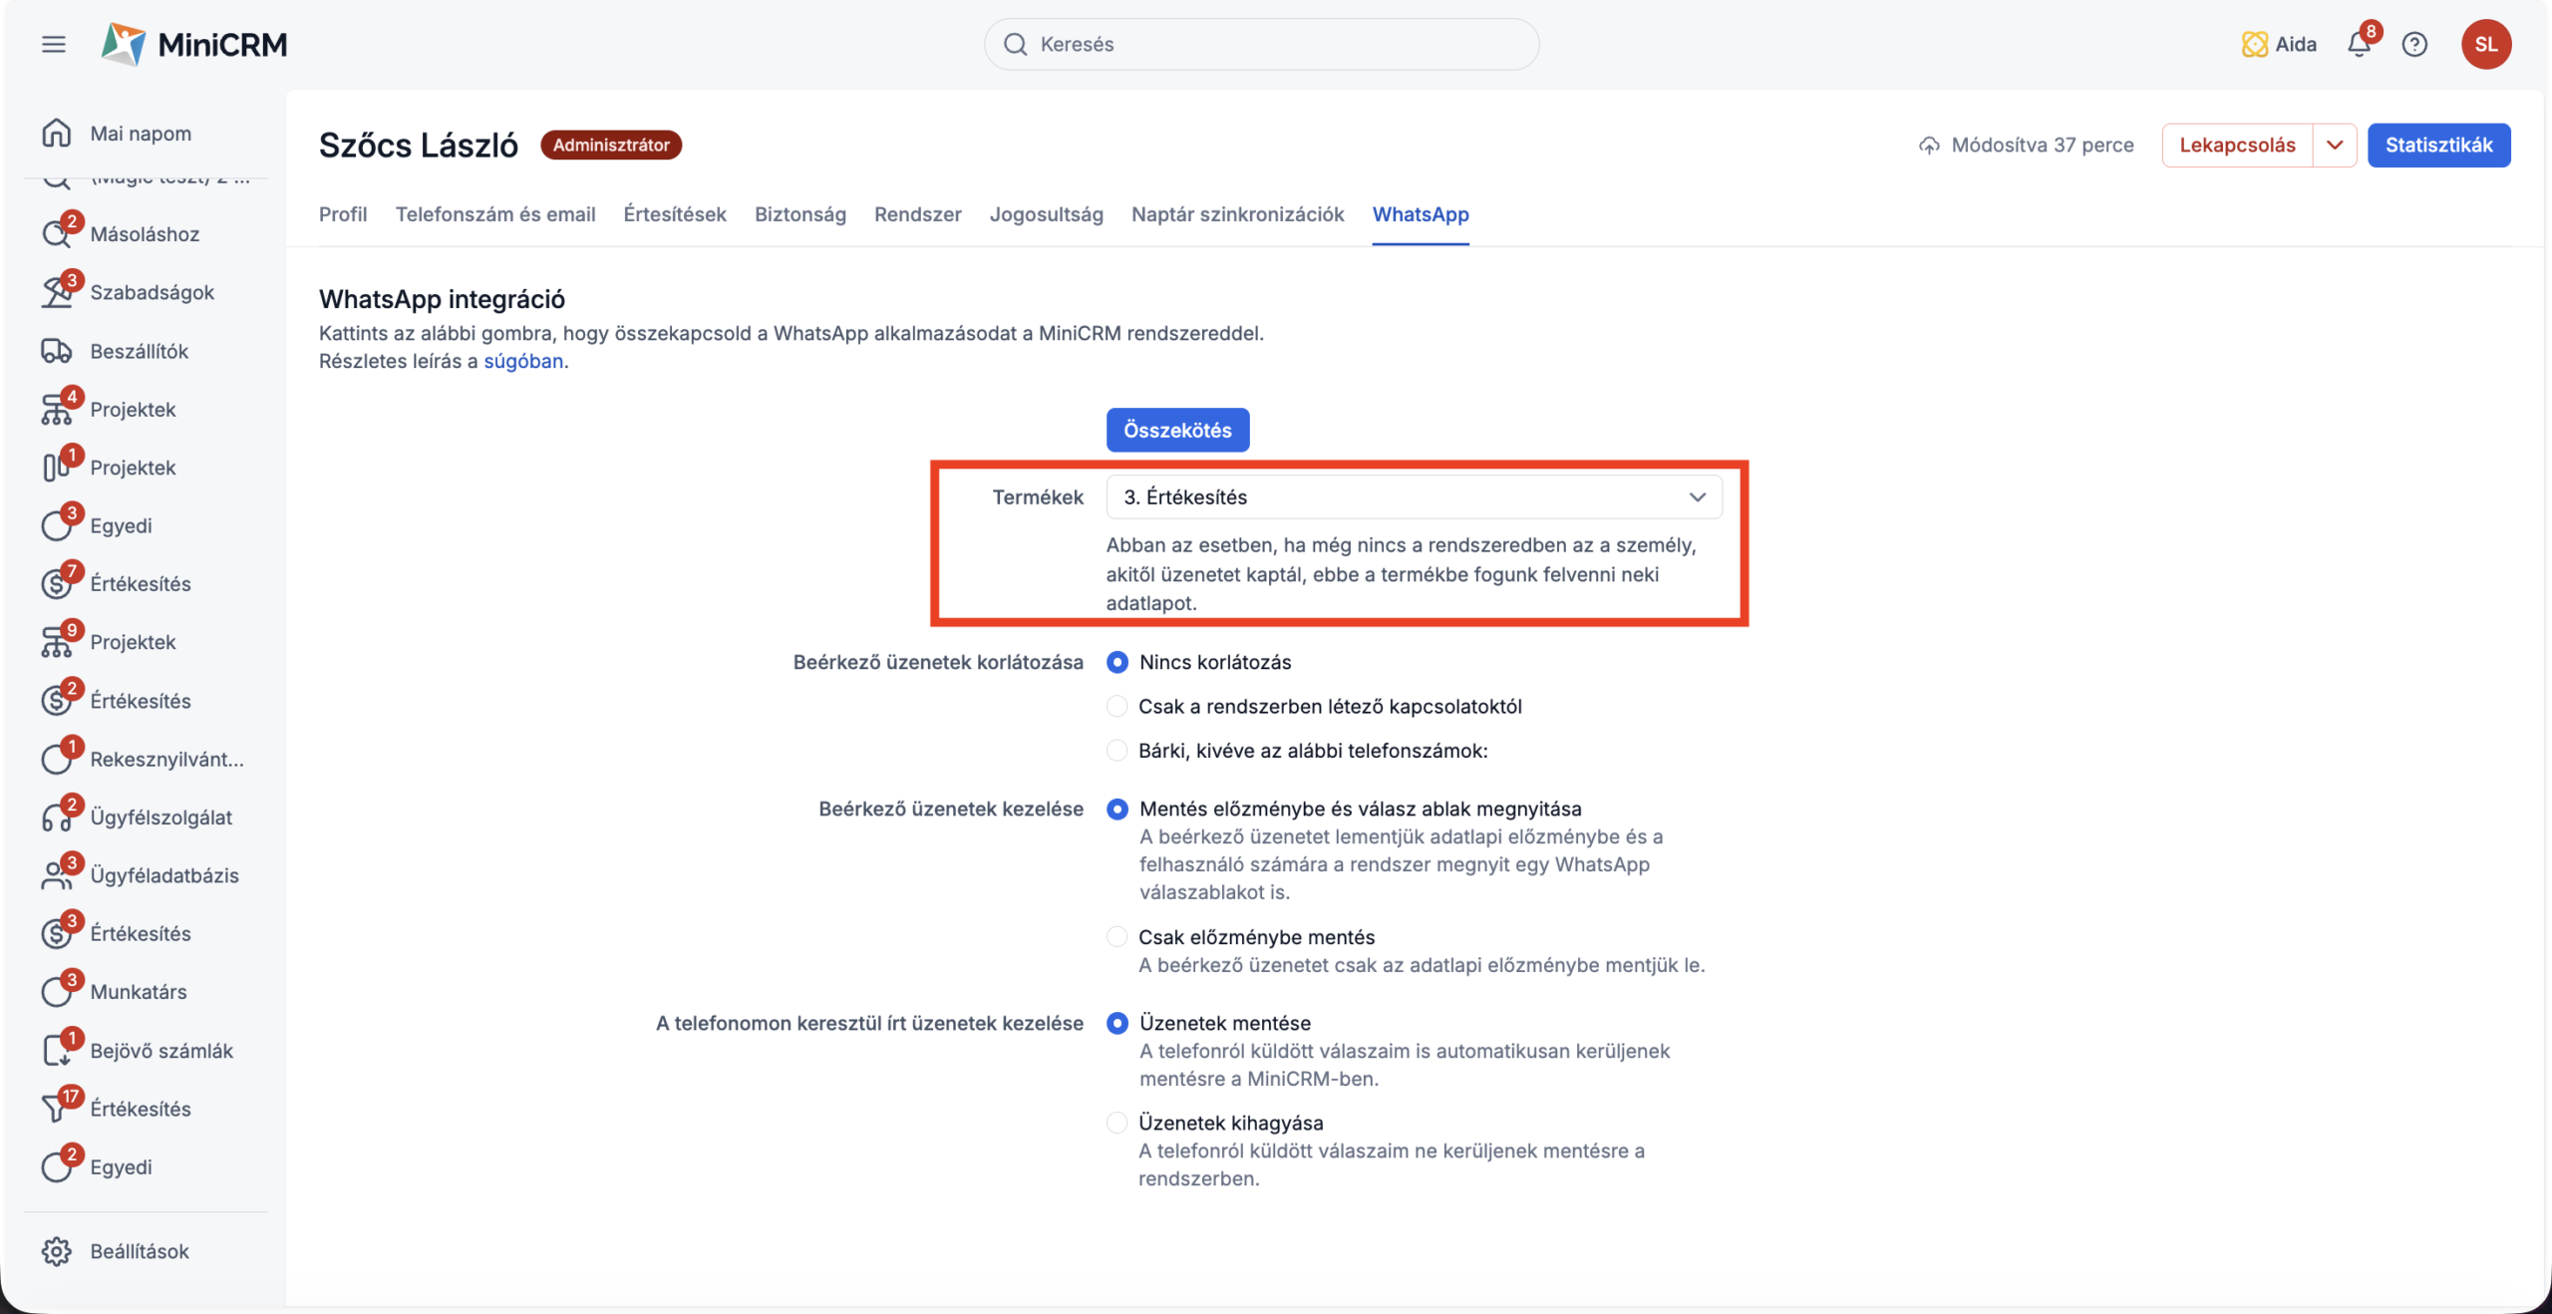Open Szabadságok in the sidebar
Image resolution: width=2552 pixels, height=1314 pixels.
(x=153, y=292)
